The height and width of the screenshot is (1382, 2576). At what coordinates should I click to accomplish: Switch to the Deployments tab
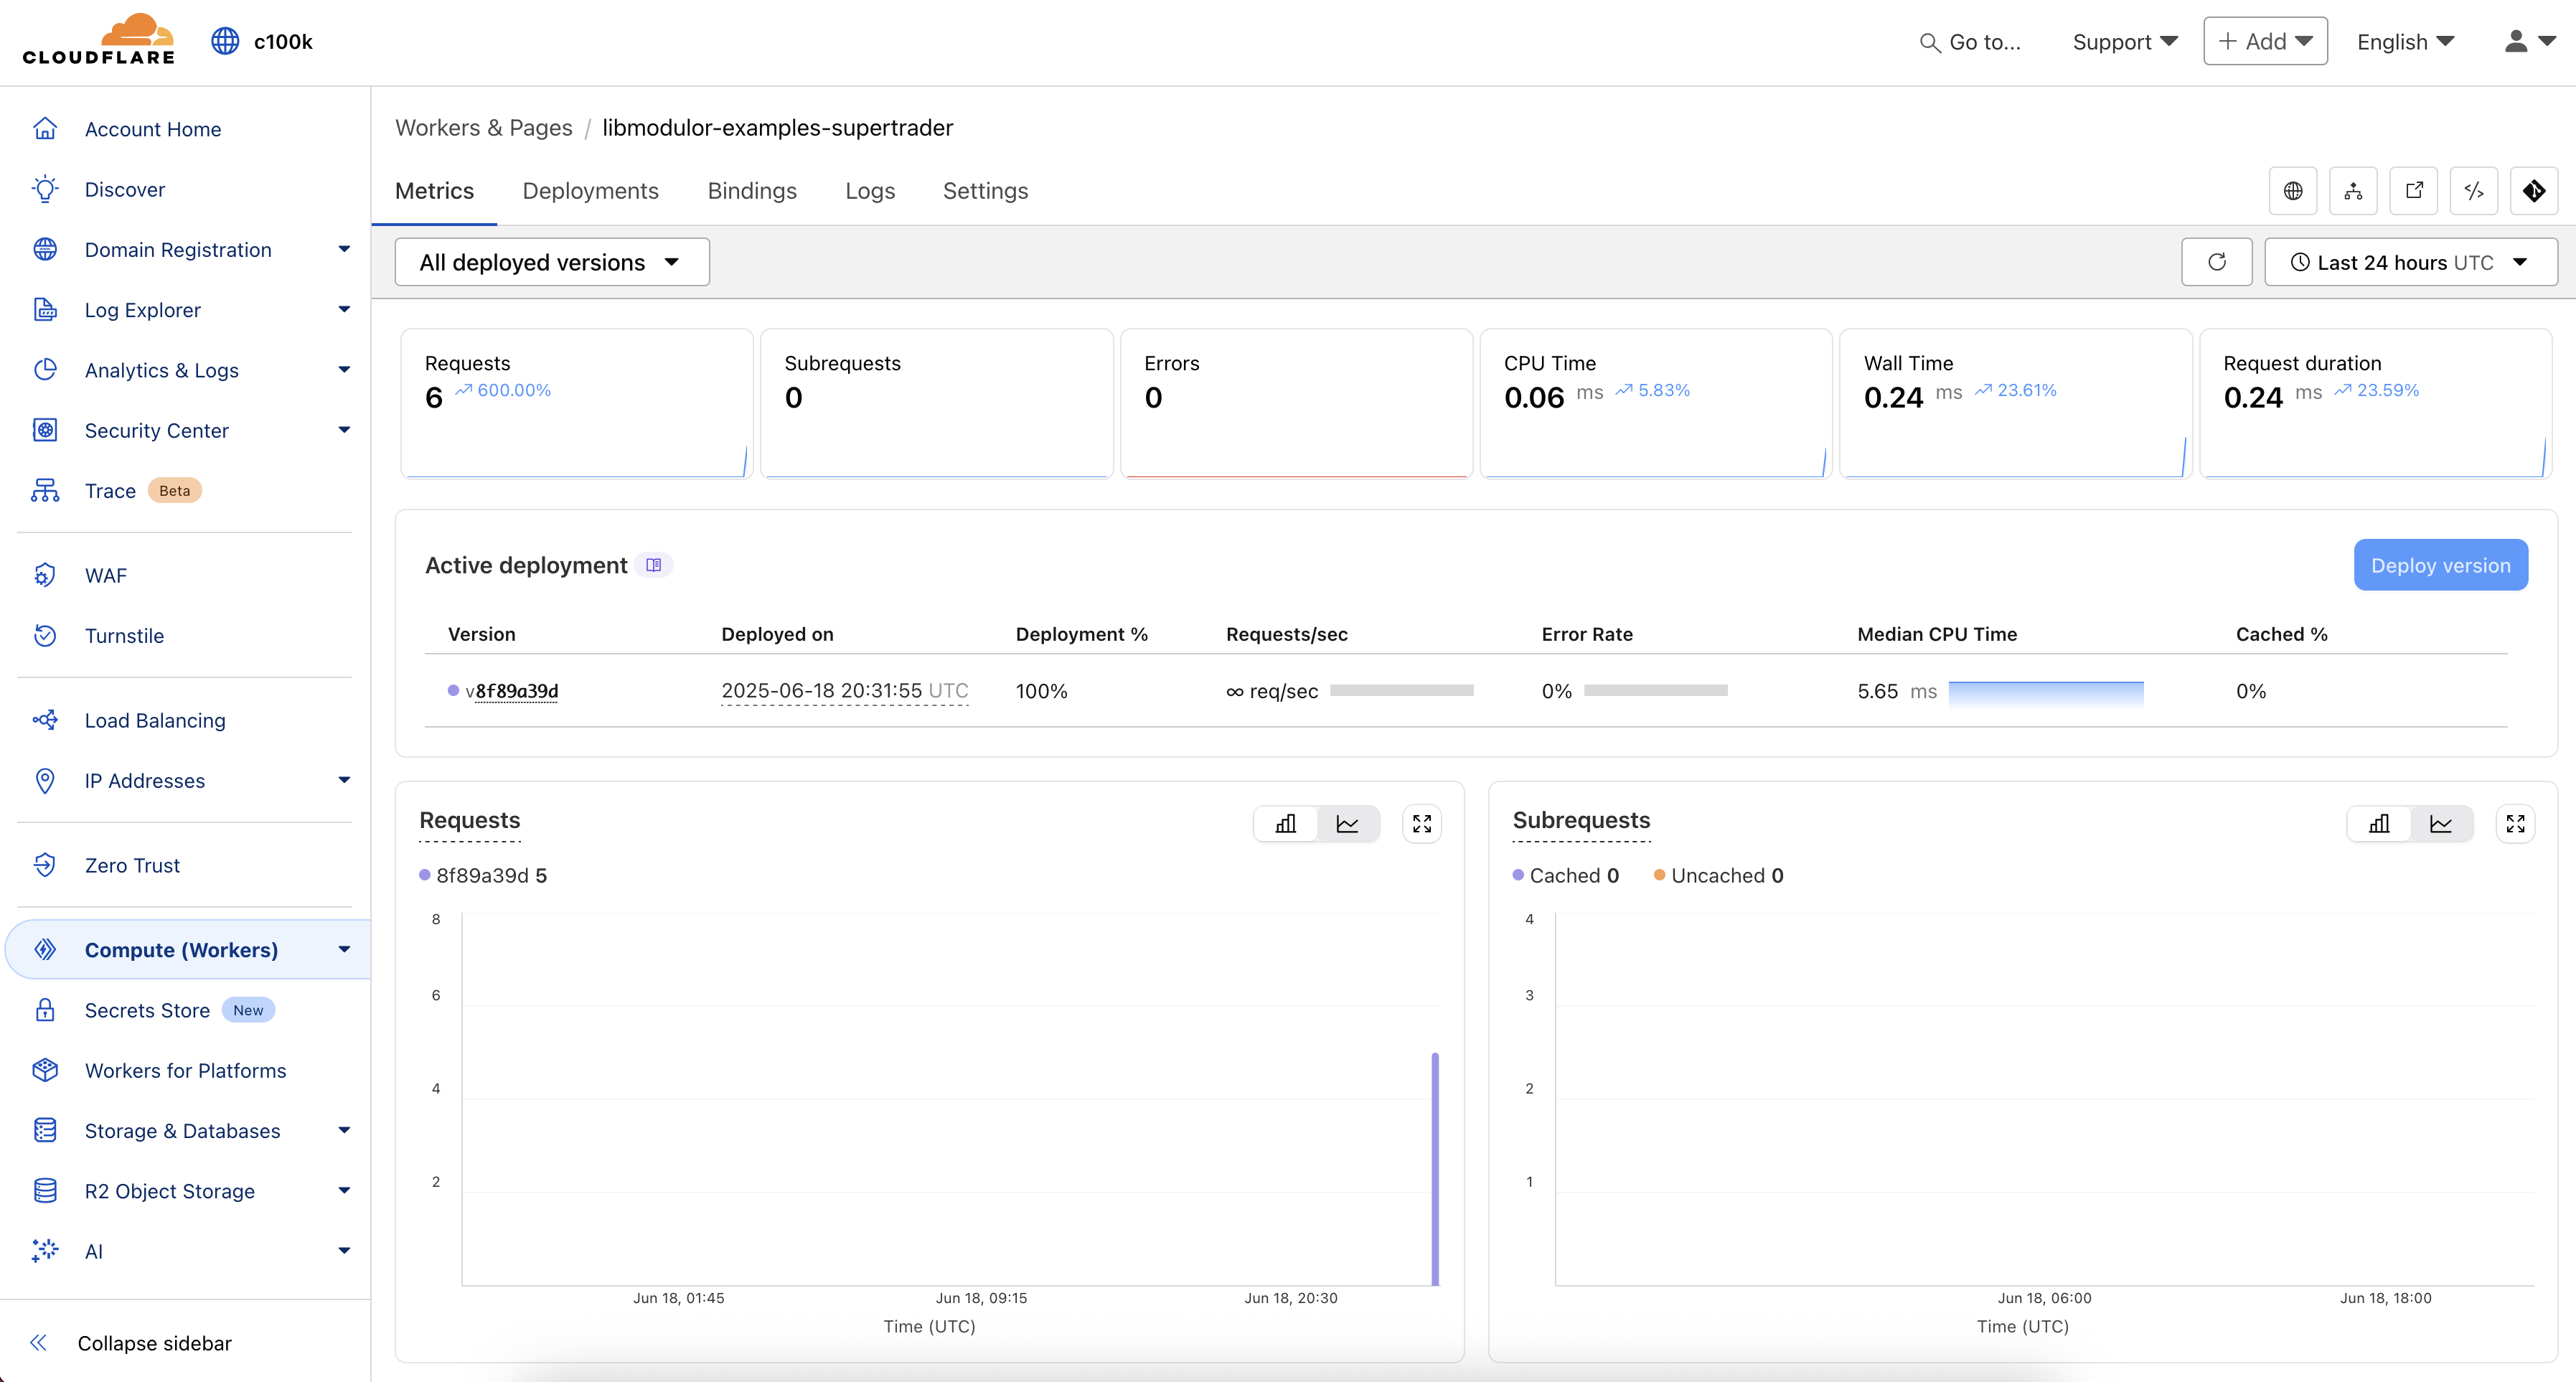click(x=590, y=191)
